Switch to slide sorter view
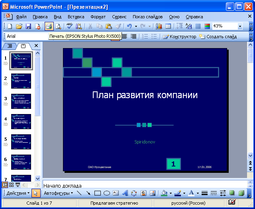The height and width of the screenshot is (209, 255). 11,185
